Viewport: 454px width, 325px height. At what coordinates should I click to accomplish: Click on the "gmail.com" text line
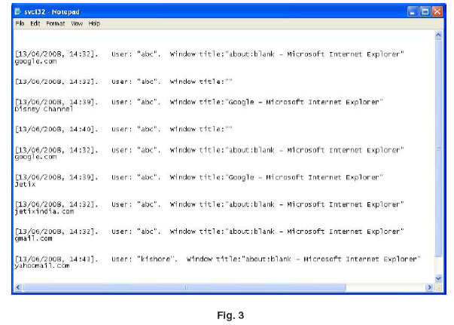coord(33,238)
